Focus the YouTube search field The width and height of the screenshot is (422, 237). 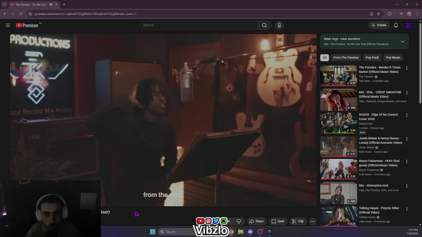[x=198, y=25]
